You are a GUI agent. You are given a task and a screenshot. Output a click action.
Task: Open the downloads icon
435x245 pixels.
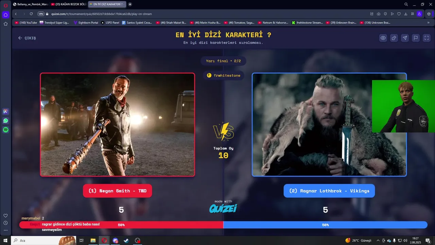point(406,14)
